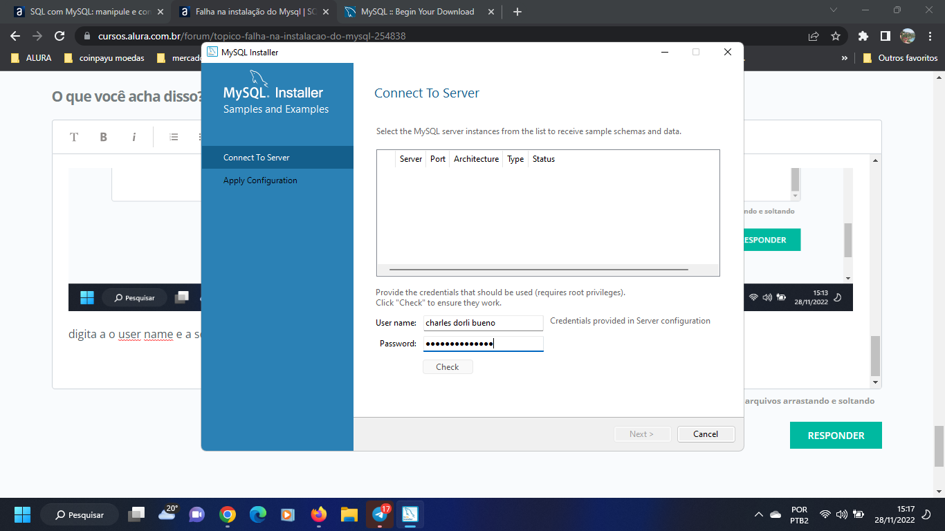This screenshot has height=531, width=945.
Task: Show hidden tray icons chevron
Action: pyautogui.click(x=759, y=514)
